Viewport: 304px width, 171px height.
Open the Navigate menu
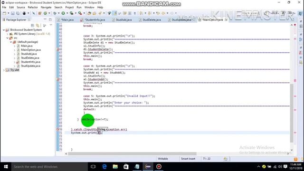point(46,8)
